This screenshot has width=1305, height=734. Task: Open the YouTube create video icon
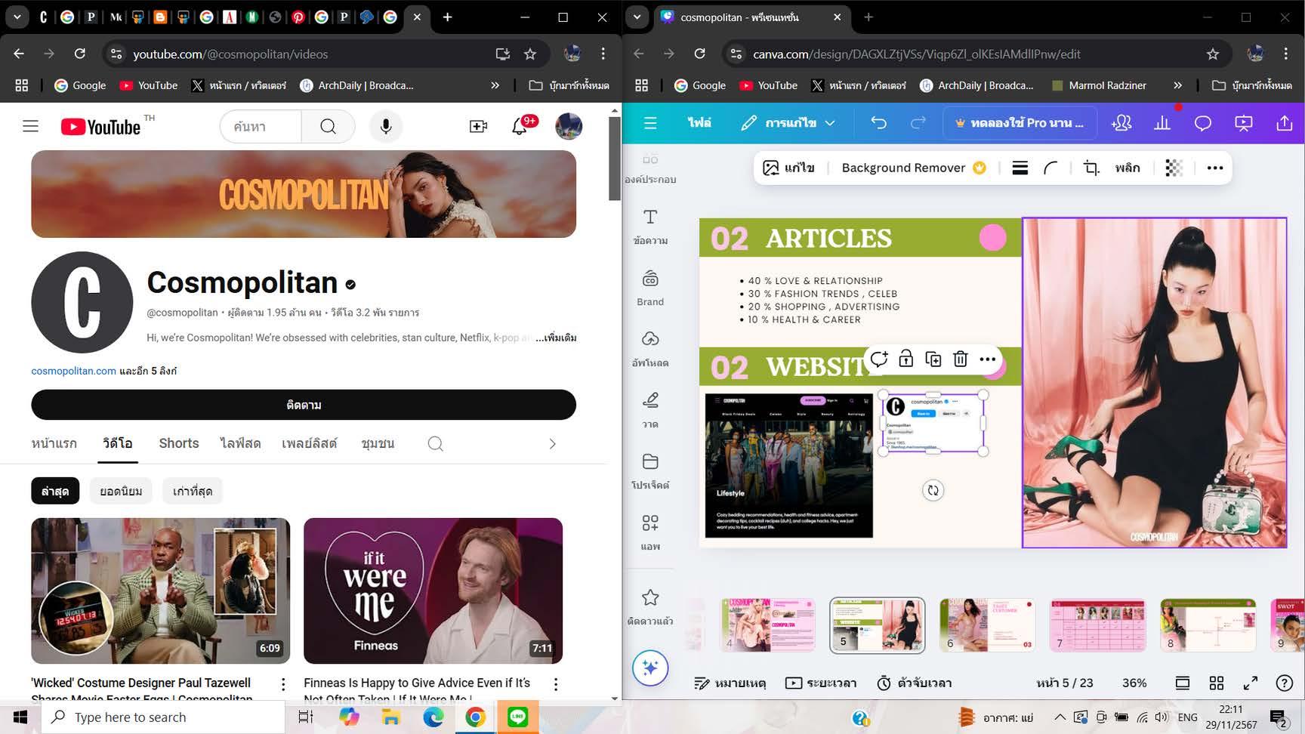(x=478, y=126)
